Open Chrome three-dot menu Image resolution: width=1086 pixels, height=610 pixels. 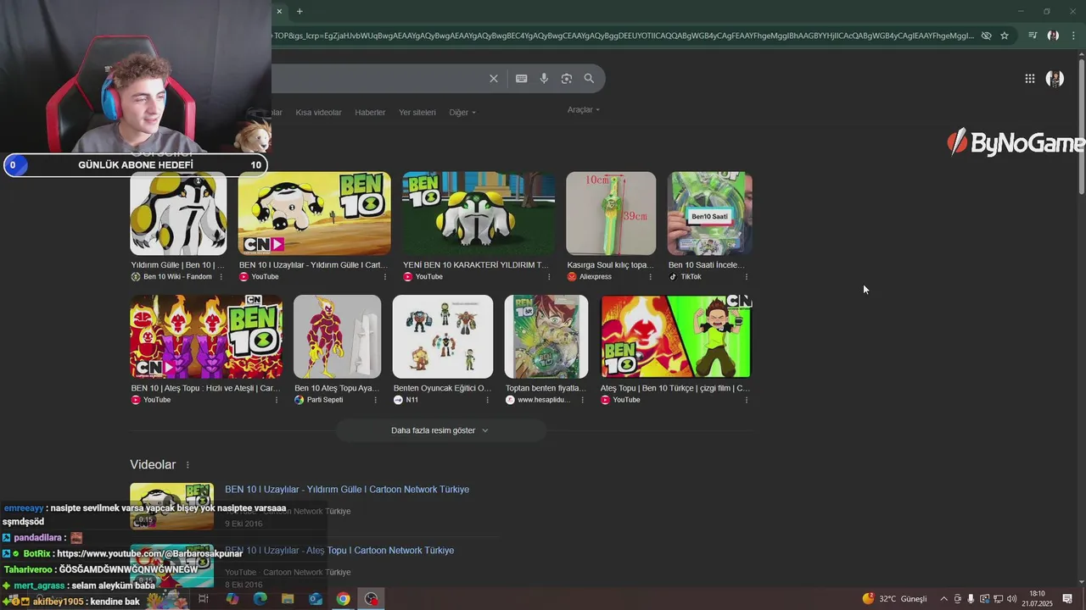coord(1074,36)
